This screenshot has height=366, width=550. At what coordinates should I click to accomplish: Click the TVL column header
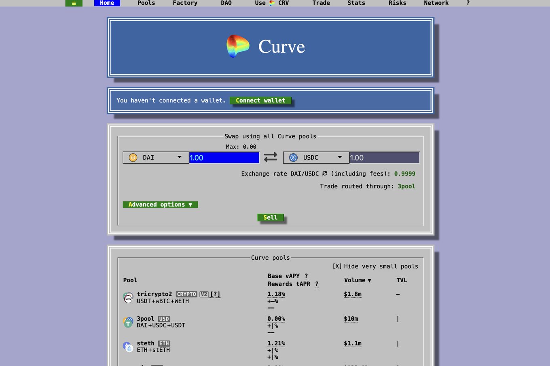click(x=402, y=280)
